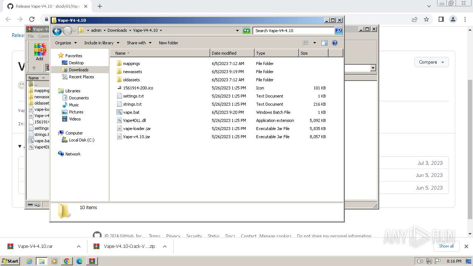Open the Compare dropdown on GitHub
Image resolution: width=473 pixels, height=266 pixels.
[x=431, y=62]
